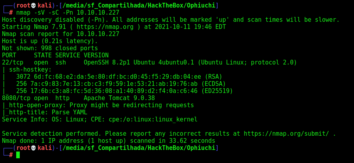Screen dimensions: 354x163
Task: Click the skull icon in the top prompt
Action: click(33, 6)
